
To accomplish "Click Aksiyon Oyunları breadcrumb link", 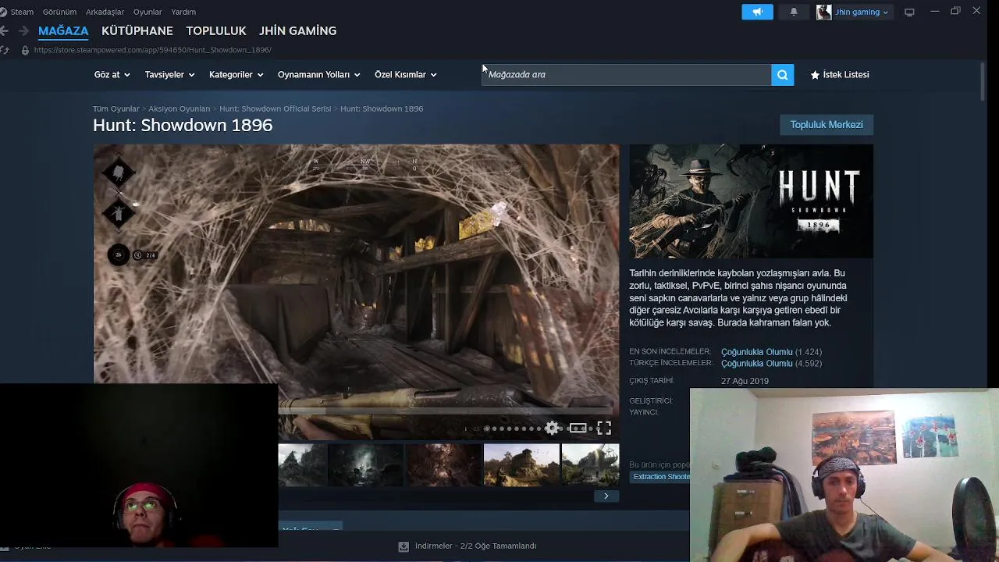I will point(179,108).
